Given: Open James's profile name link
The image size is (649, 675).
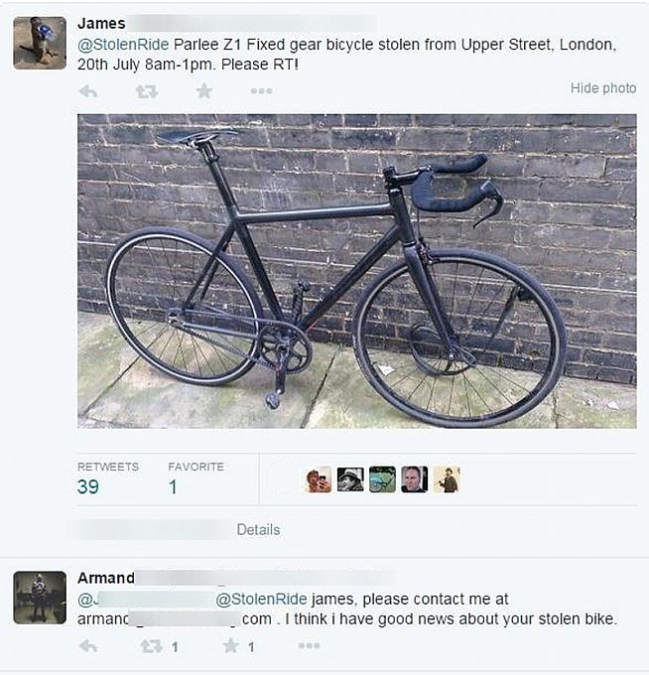Looking at the screenshot, I should [101, 24].
